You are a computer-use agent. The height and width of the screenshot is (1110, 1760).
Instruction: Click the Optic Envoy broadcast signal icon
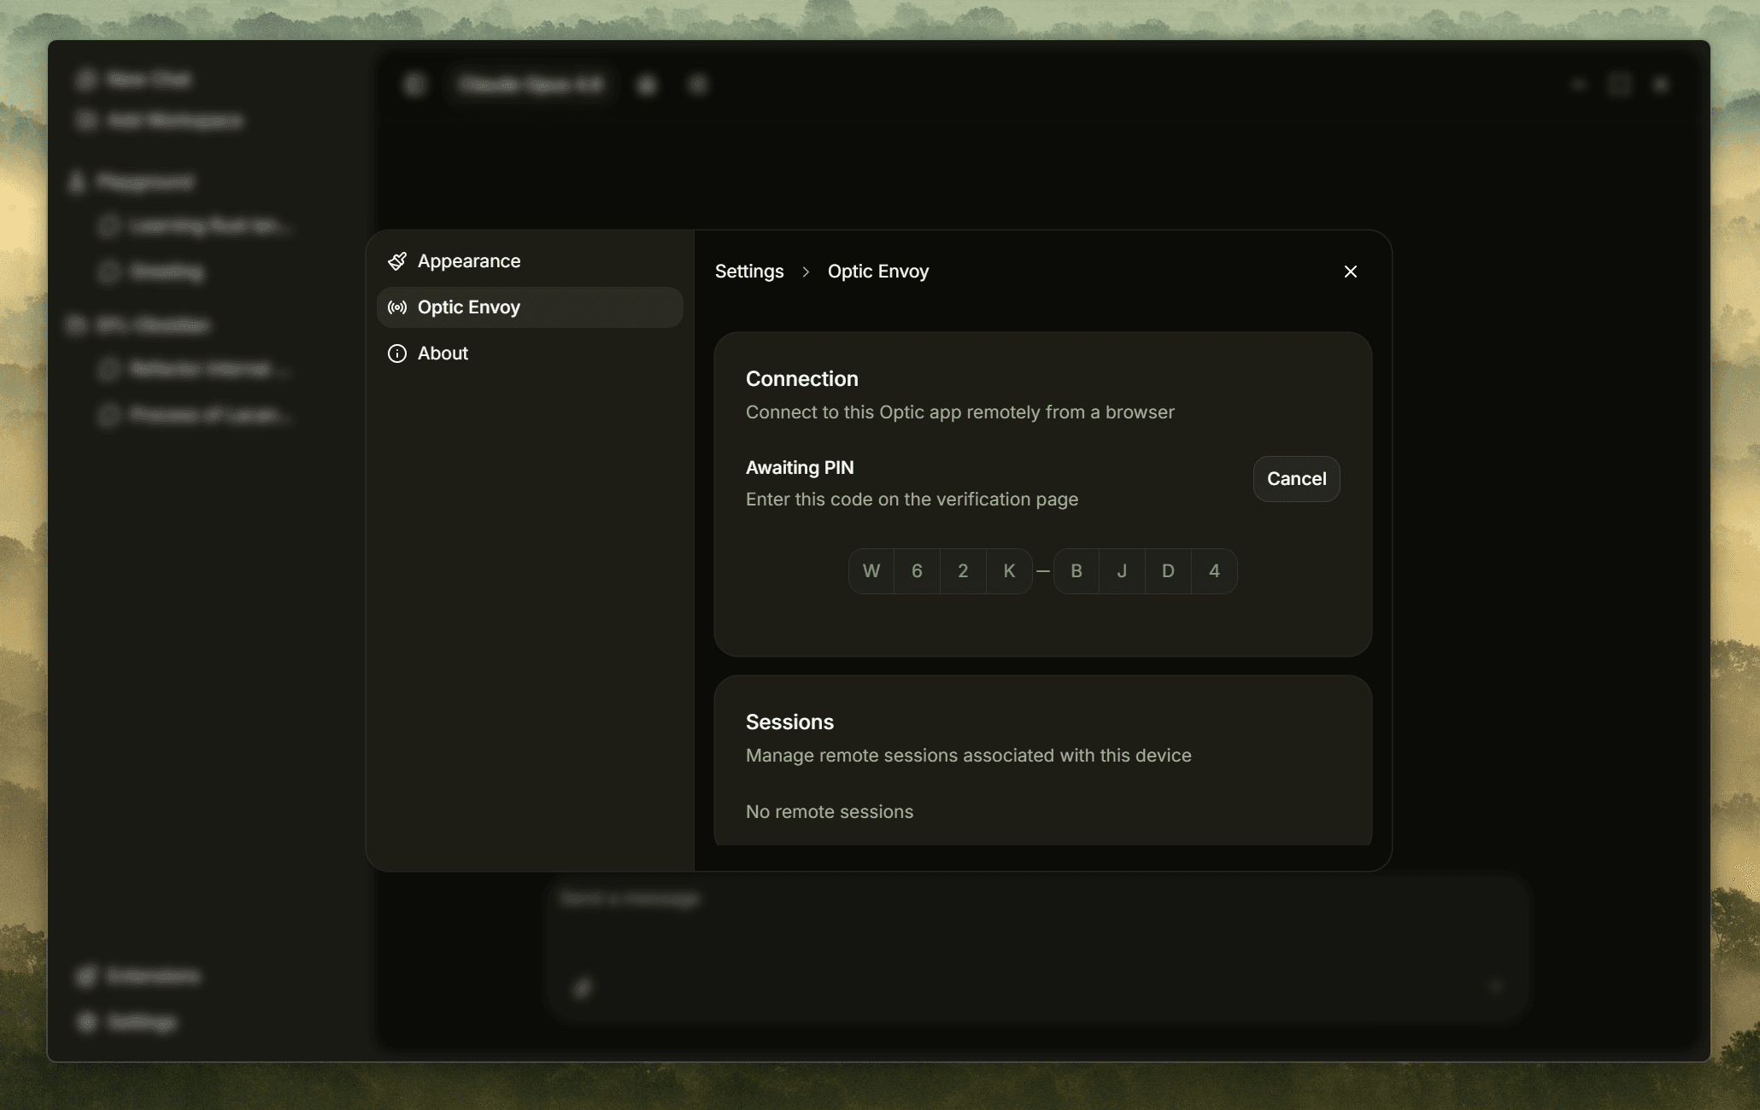point(397,307)
